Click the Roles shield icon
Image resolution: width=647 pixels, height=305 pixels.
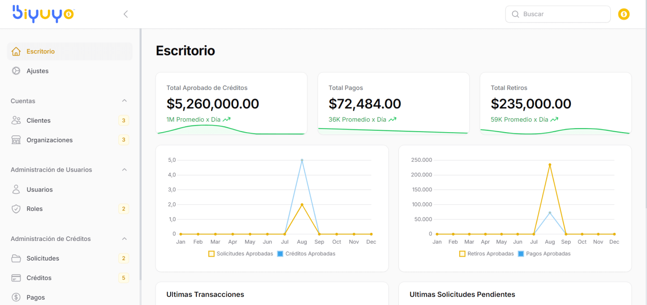16,209
